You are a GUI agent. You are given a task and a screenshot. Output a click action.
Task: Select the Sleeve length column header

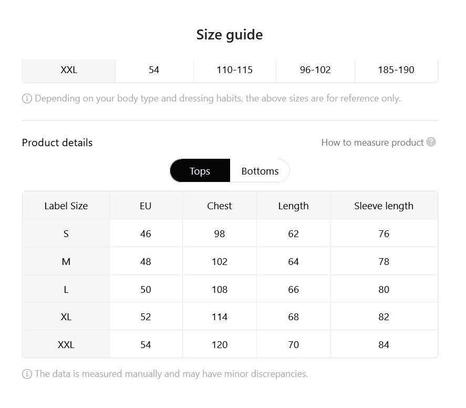tap(384, 206)
